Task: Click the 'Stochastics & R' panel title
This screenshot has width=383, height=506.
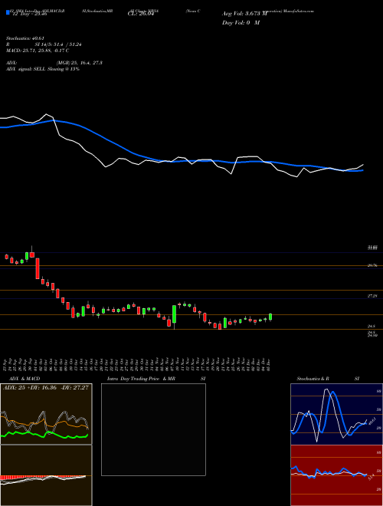Action: tap(313, 379)
